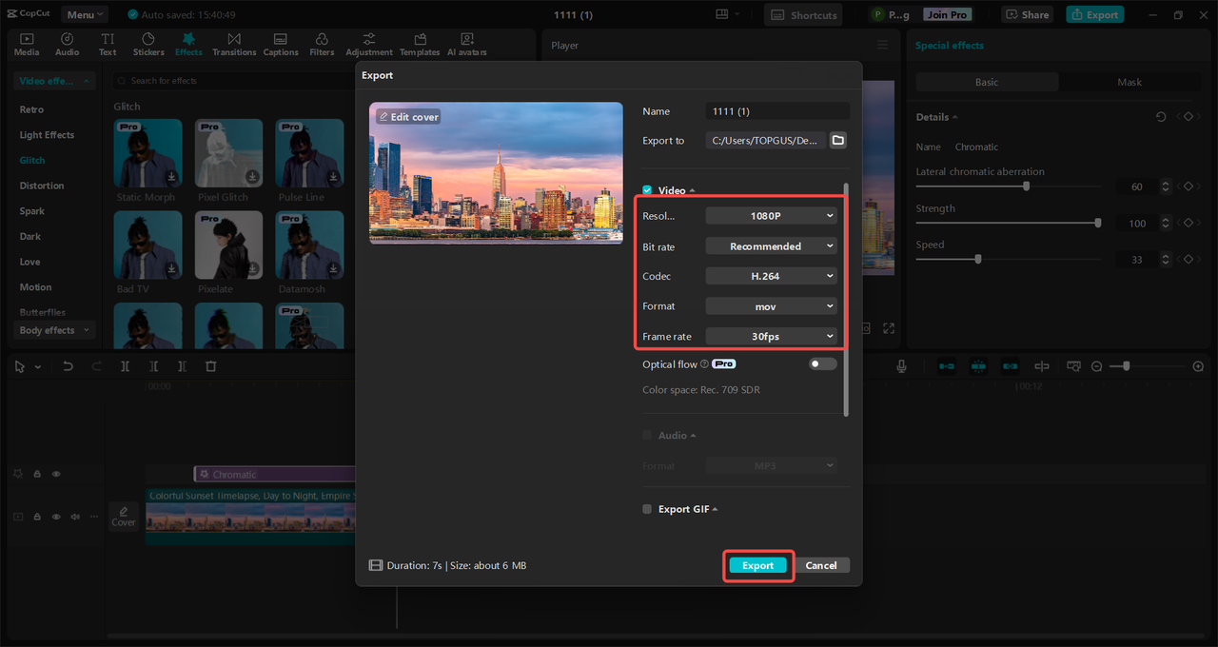The width and height of the screenshot is (1218, 647).
Task: Click Edit cover on the preview image
Action: click(408, 117)
